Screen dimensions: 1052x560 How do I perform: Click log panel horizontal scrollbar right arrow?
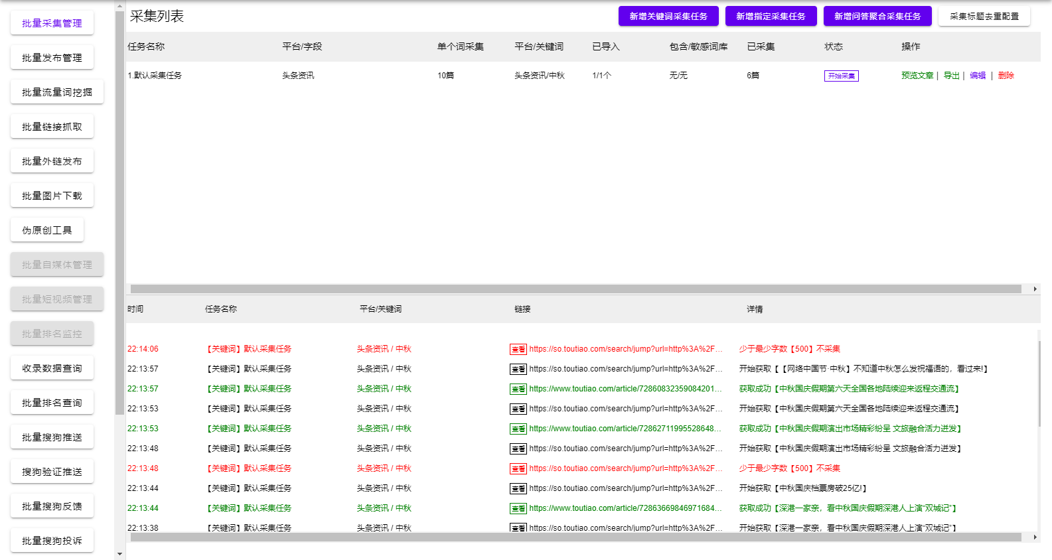tap(1035, 537)
